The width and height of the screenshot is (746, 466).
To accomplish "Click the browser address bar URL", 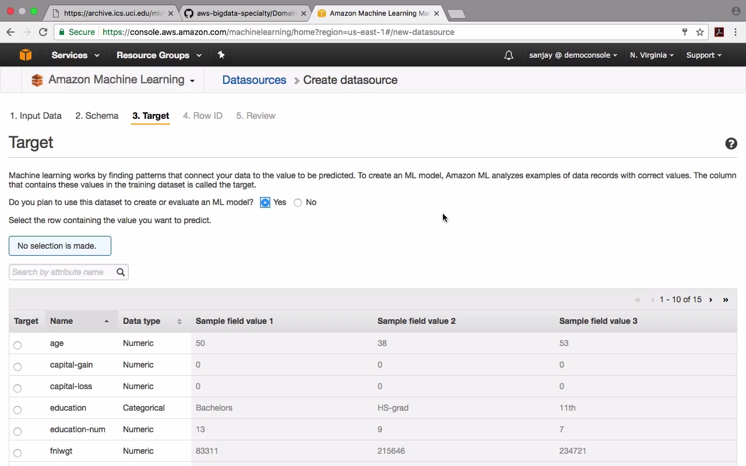I will pos(279,32).
